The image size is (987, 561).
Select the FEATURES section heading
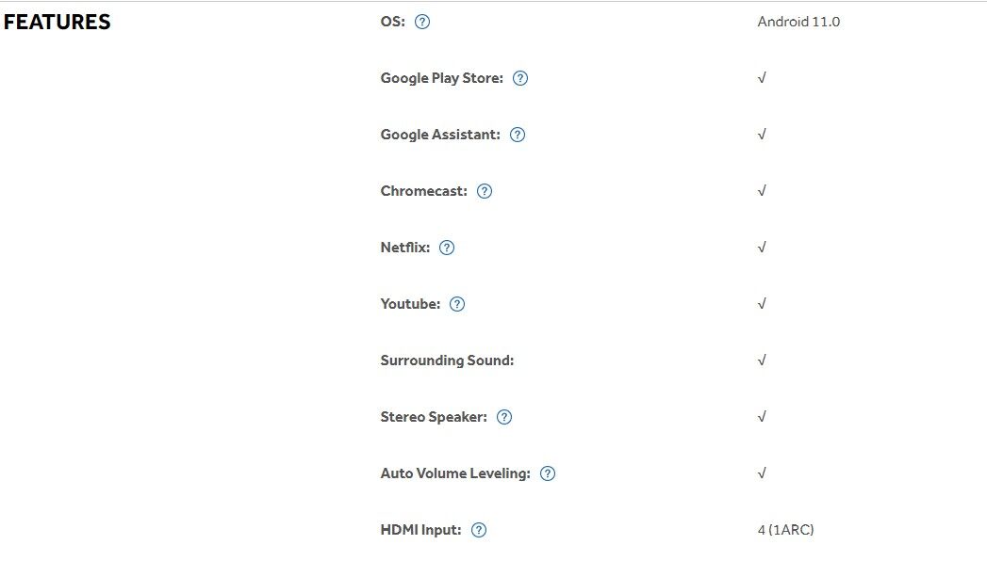point(58,23)
